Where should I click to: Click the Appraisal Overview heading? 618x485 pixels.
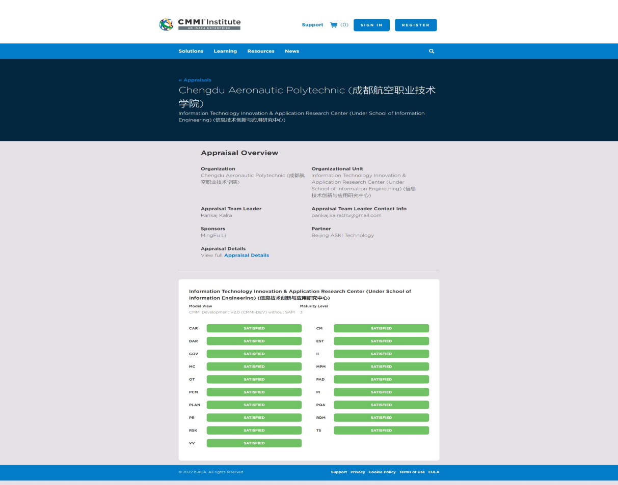click(239, 153)
